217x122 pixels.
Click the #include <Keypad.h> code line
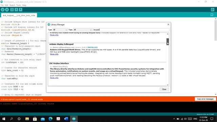click(12, 35)
